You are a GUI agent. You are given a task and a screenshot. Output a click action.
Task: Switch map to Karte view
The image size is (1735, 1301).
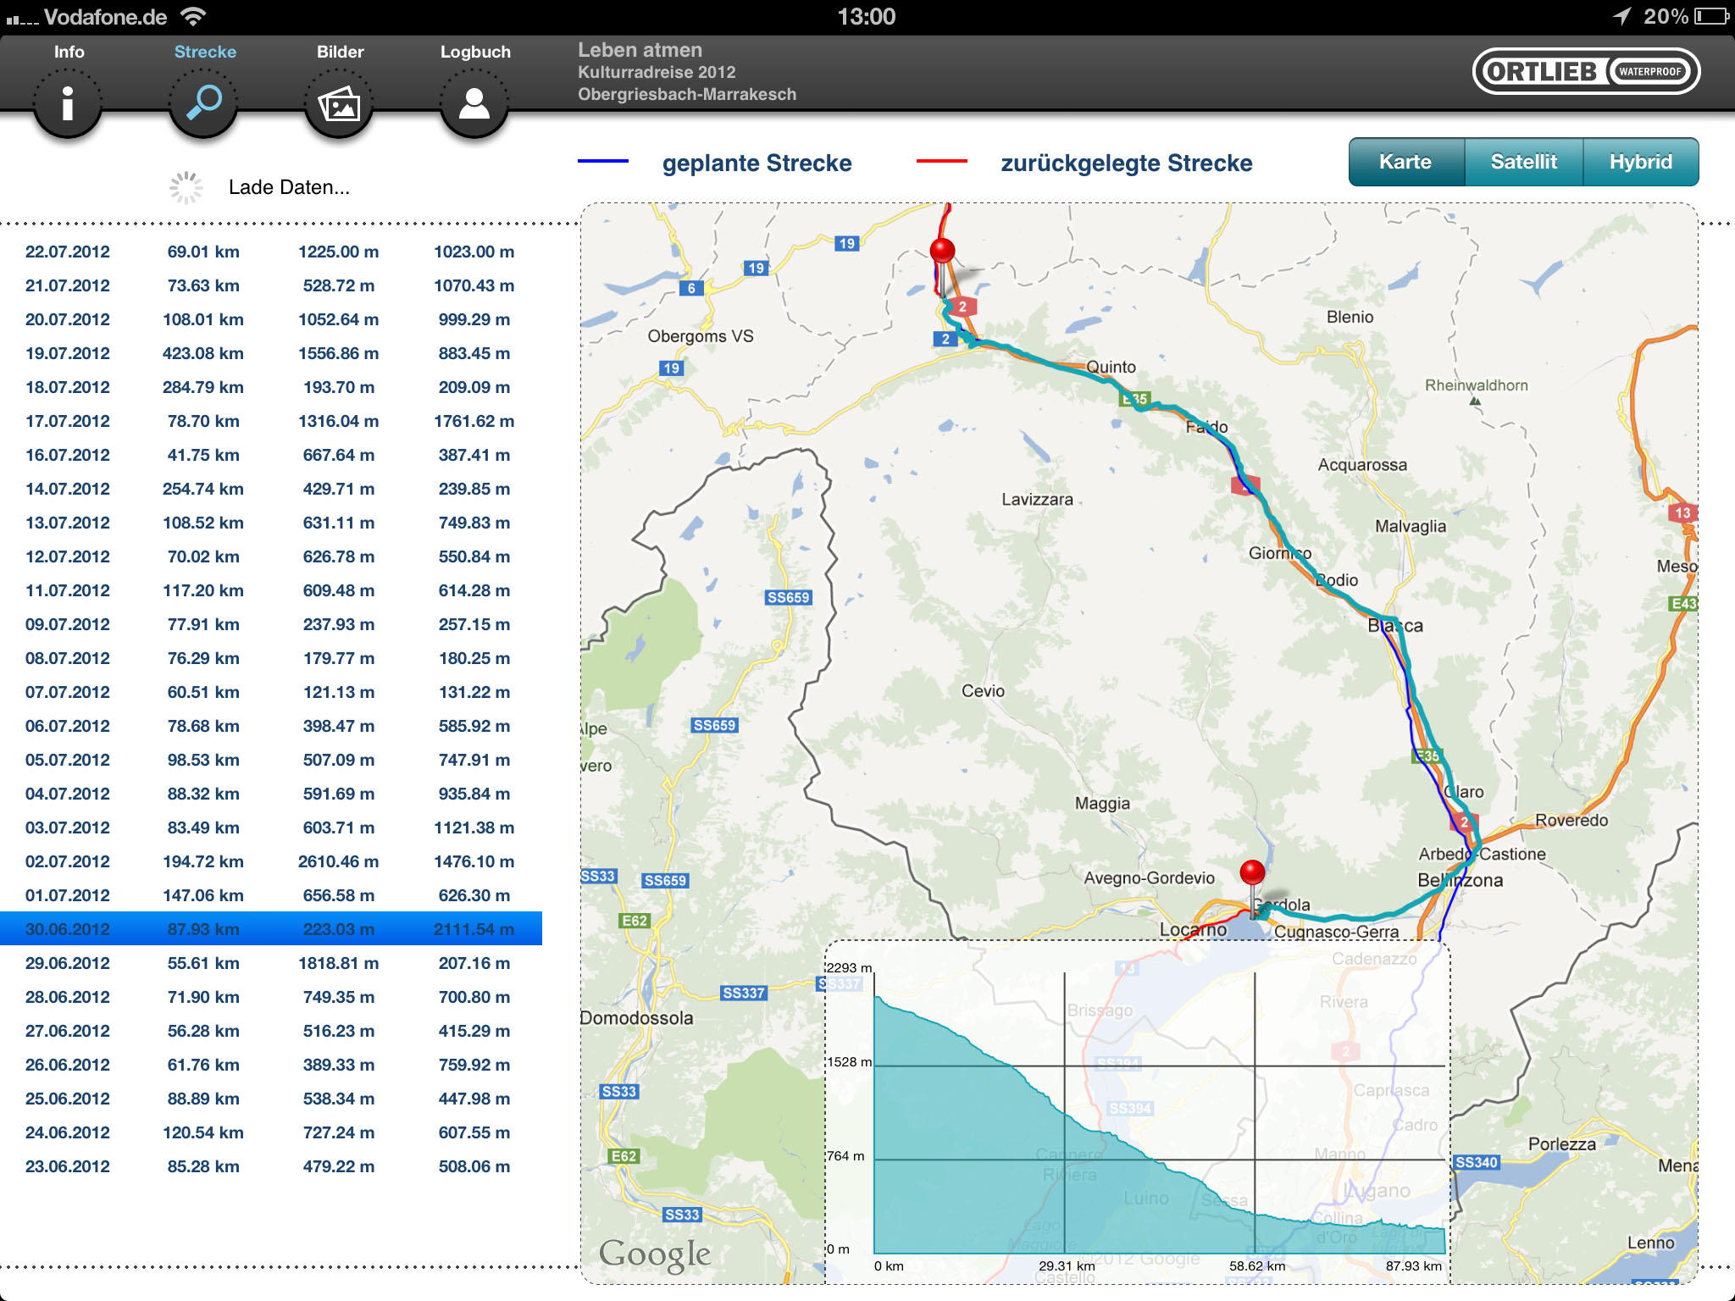click(1405, 162)
